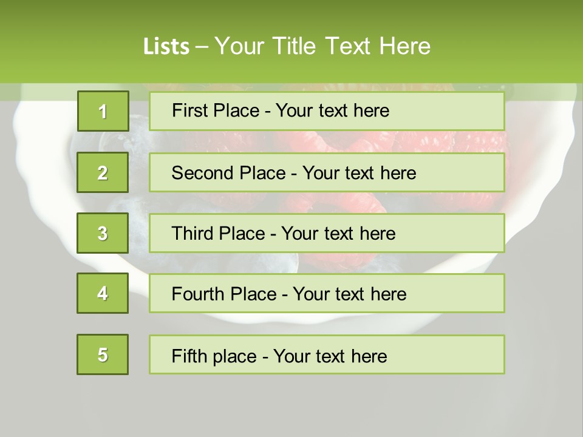Viewport: 583px width, 437px height.
Task: Select the number 3 box
Action: [103, 233]
